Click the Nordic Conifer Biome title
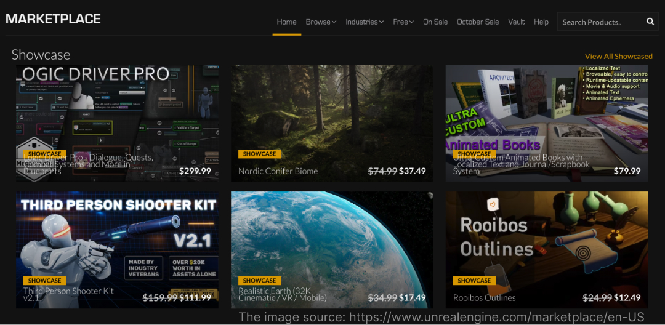 click(278, 171)
